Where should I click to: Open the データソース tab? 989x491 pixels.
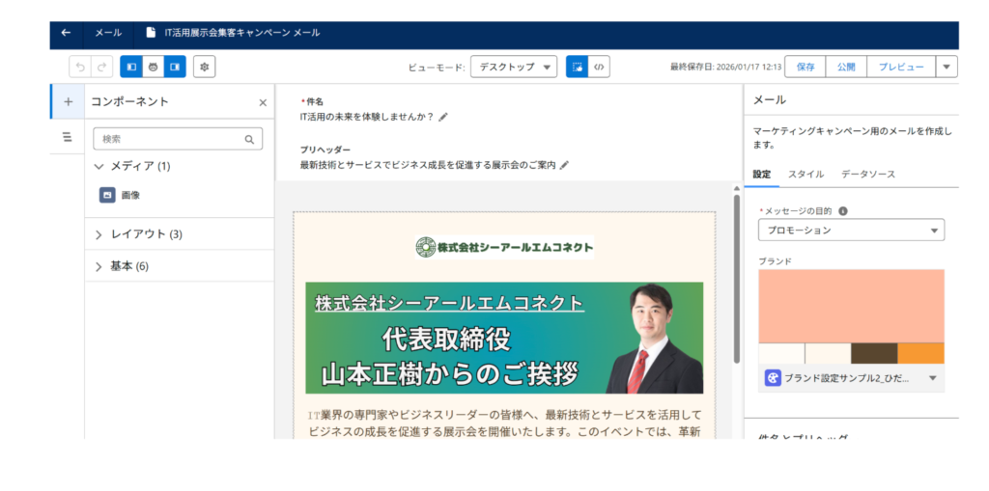click(868, 175)
